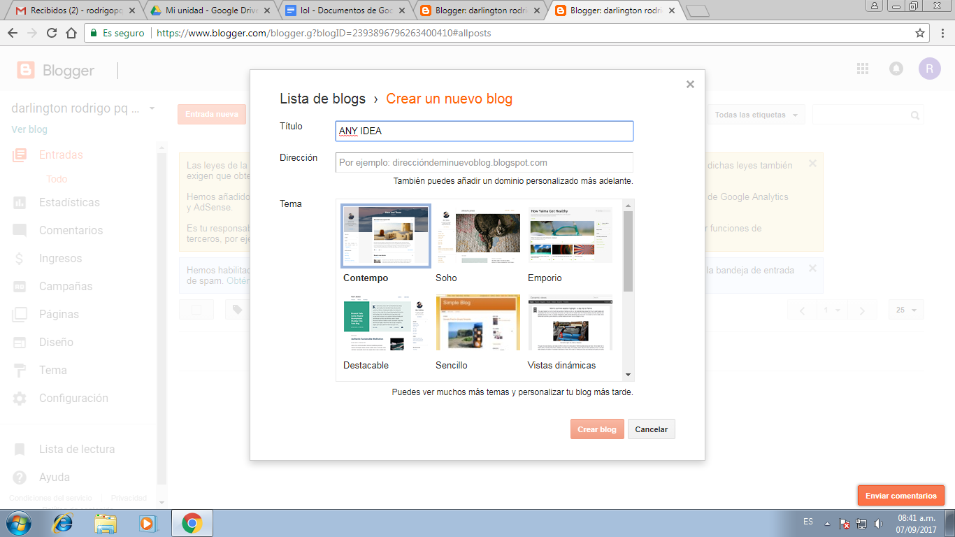Click the Dirección input field
The width and height of the screenshot is (955, 537).
click(x=484, y=162)
